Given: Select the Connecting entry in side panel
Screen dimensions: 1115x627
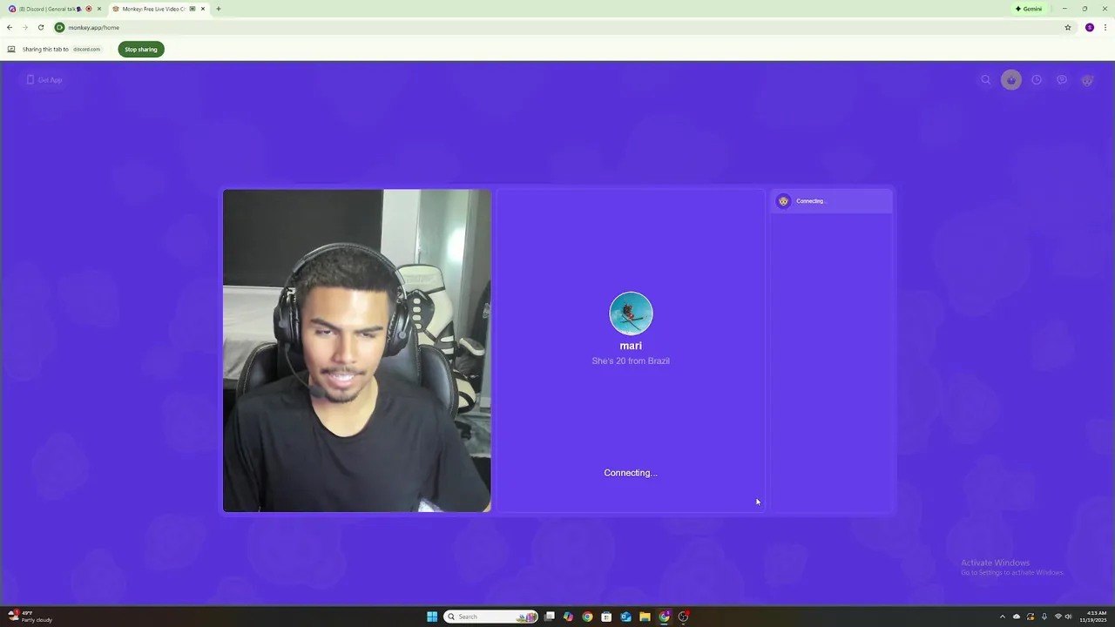Looking at the screenshot, I should [x=832, y=201].
